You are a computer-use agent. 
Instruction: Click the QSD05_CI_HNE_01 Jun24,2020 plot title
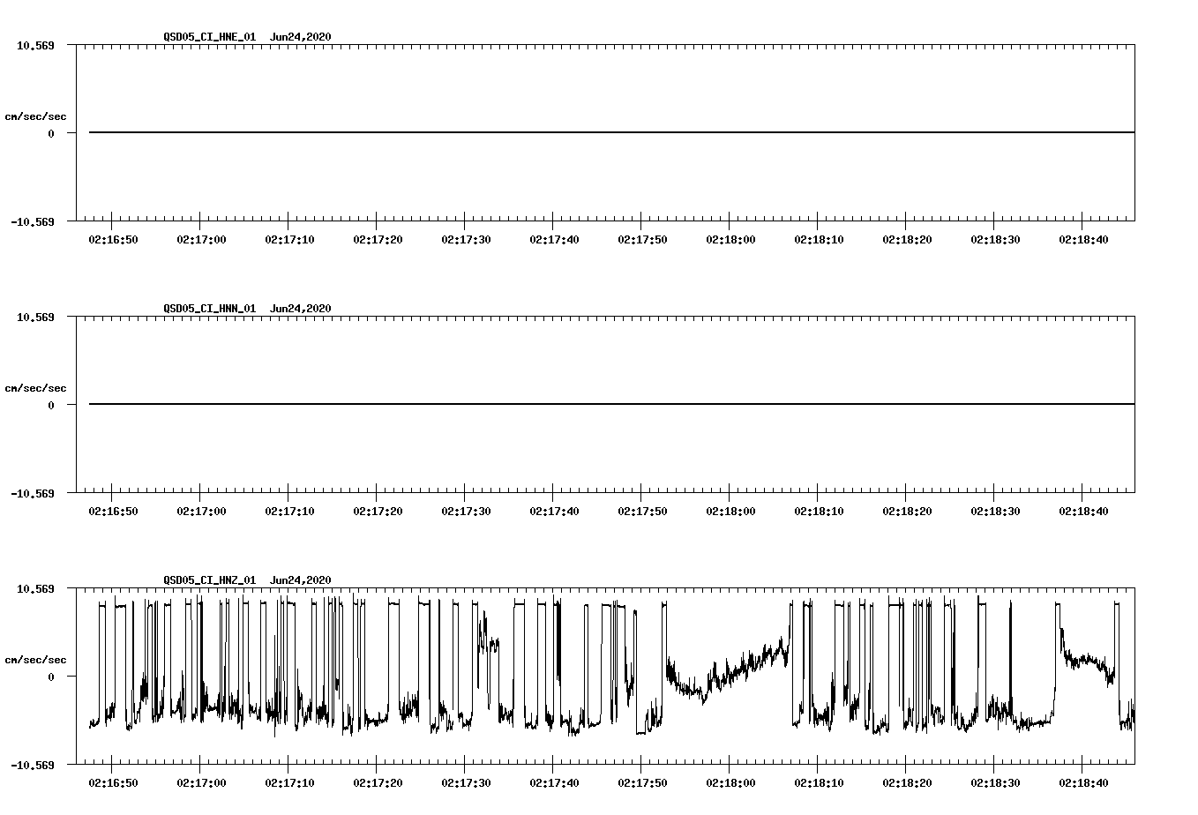tap(247, 37)
